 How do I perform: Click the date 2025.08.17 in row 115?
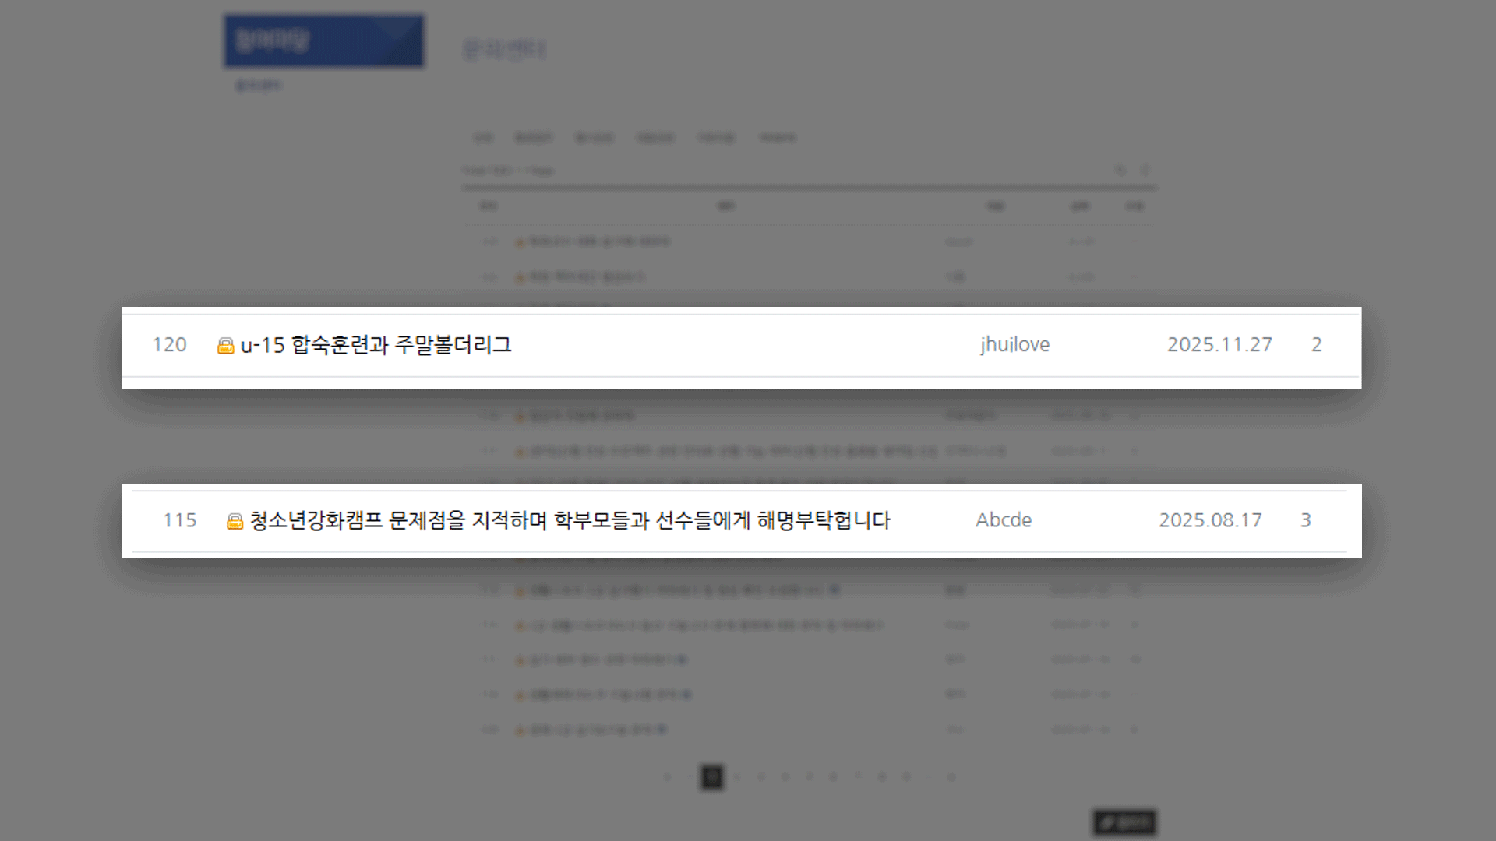pyautogui.click(x=1210, y=520)
